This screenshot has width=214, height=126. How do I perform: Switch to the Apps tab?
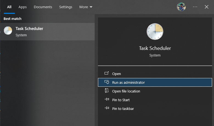click(x=22, y=7)
